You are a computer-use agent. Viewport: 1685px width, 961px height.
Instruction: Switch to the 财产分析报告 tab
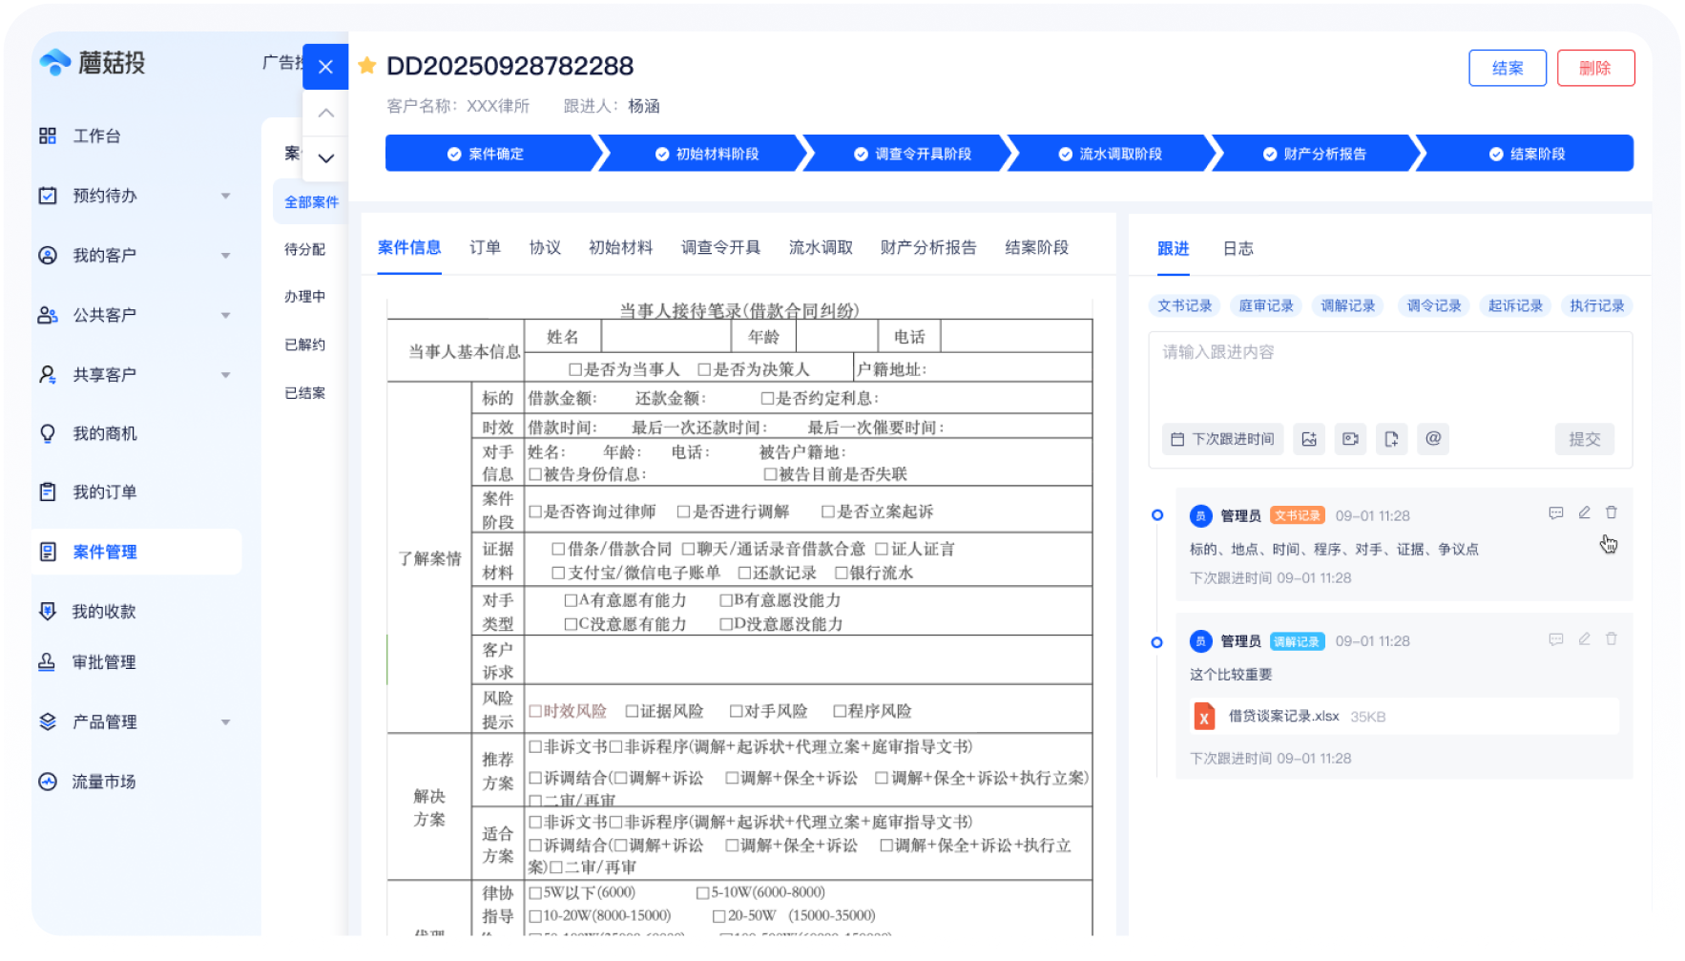point(927,248)
